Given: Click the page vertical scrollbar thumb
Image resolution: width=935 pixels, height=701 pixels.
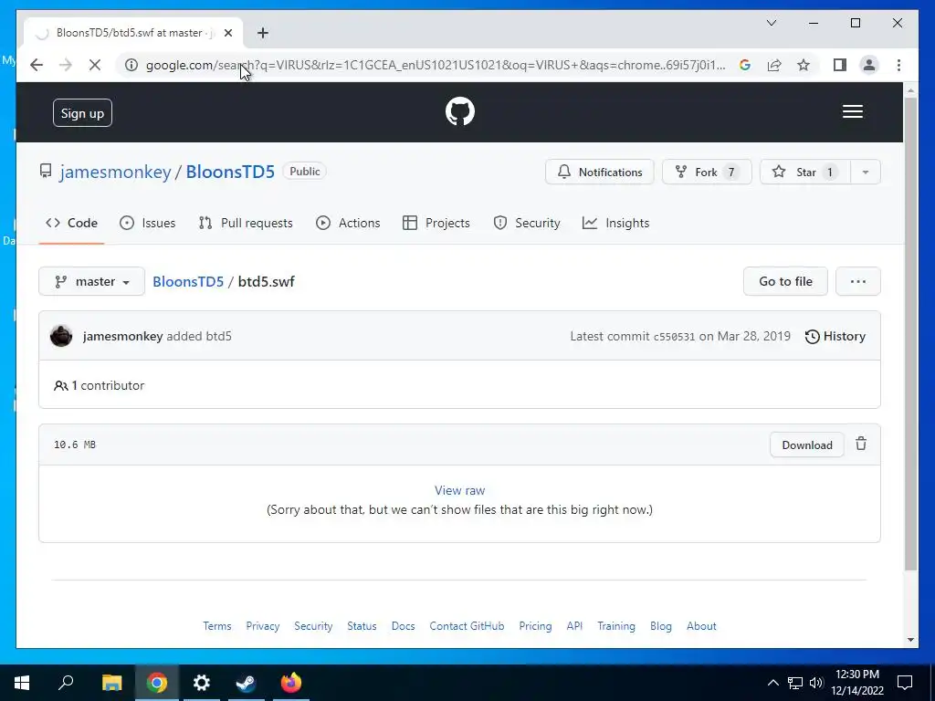Looking at the screenshot, I should point(910,334).
